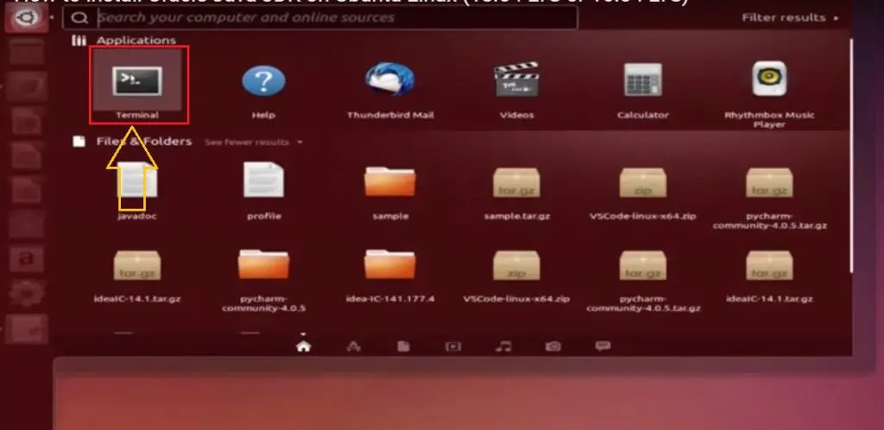
Task: Click the Dash results scrollbar
Action: (851, 155)
